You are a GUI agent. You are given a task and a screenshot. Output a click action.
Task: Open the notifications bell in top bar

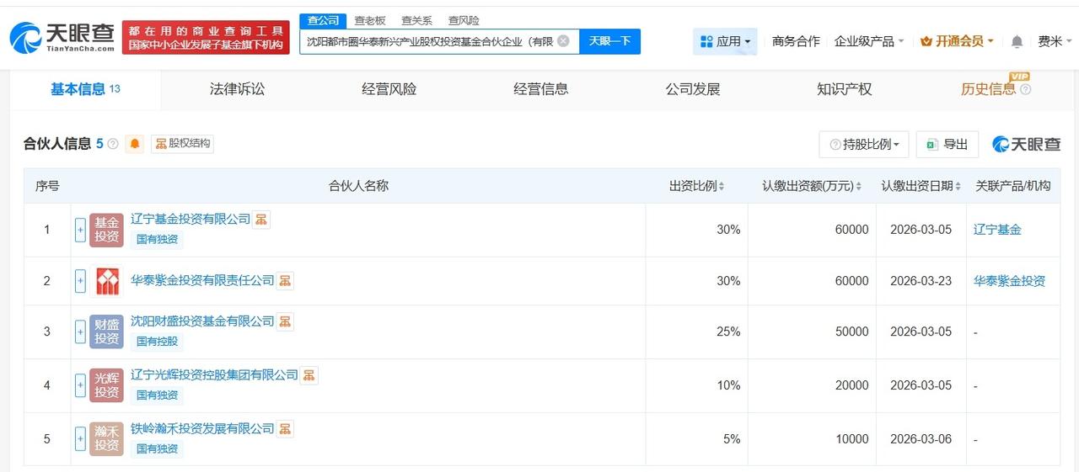click(1017, 41)
